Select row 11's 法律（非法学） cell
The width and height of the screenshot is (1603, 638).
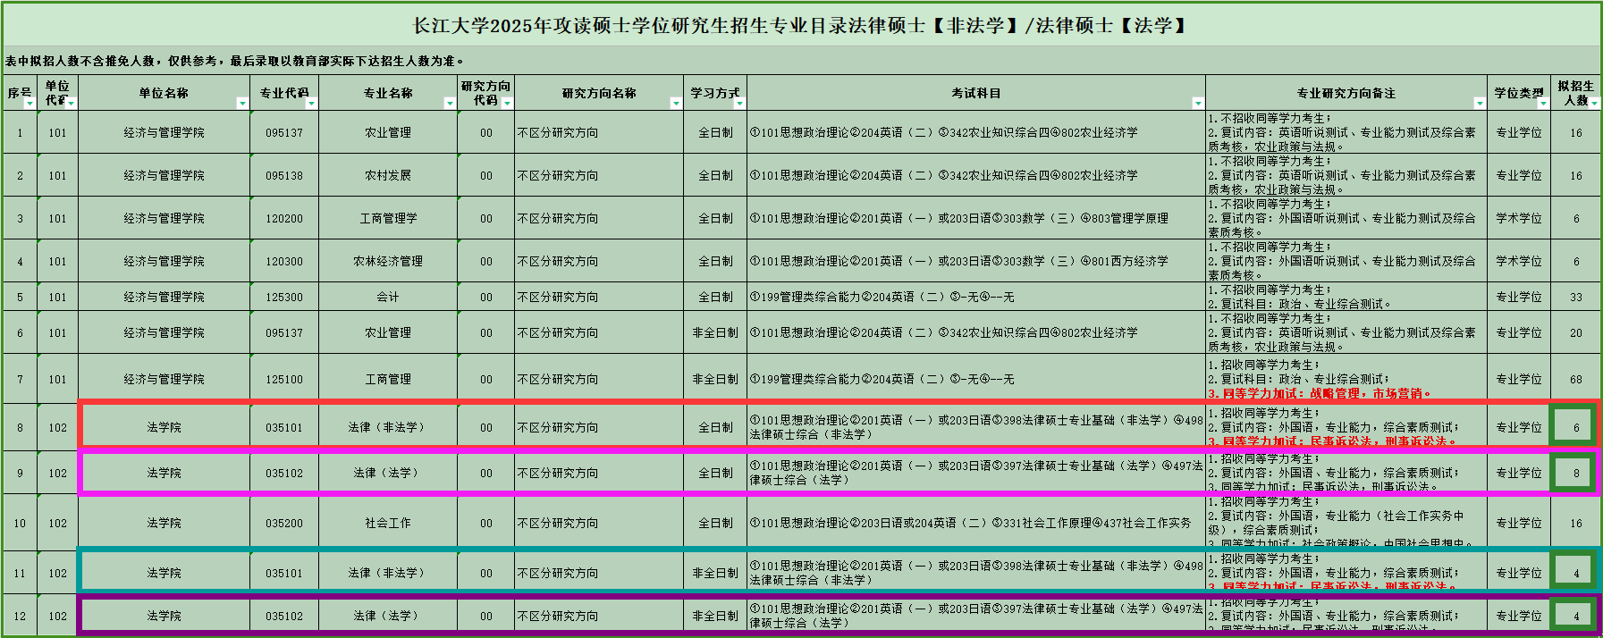(388, 573)
